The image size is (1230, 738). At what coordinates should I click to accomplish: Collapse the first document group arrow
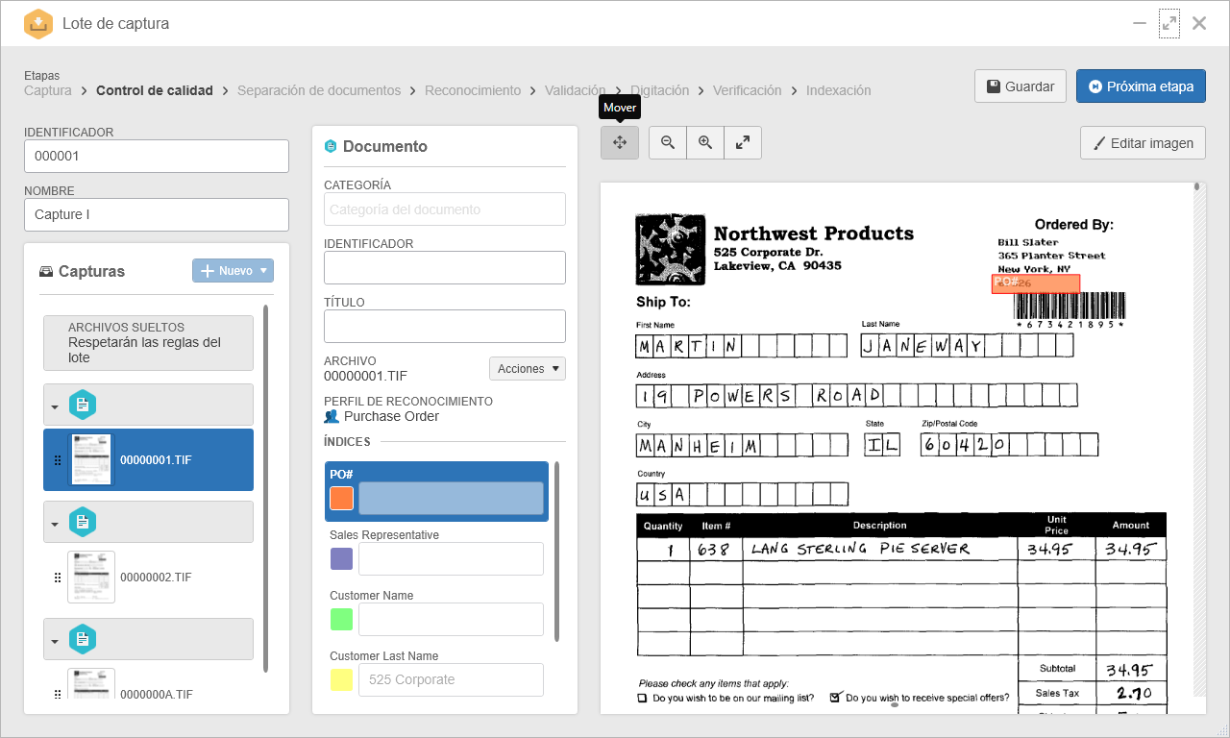[x=55, y=406]
